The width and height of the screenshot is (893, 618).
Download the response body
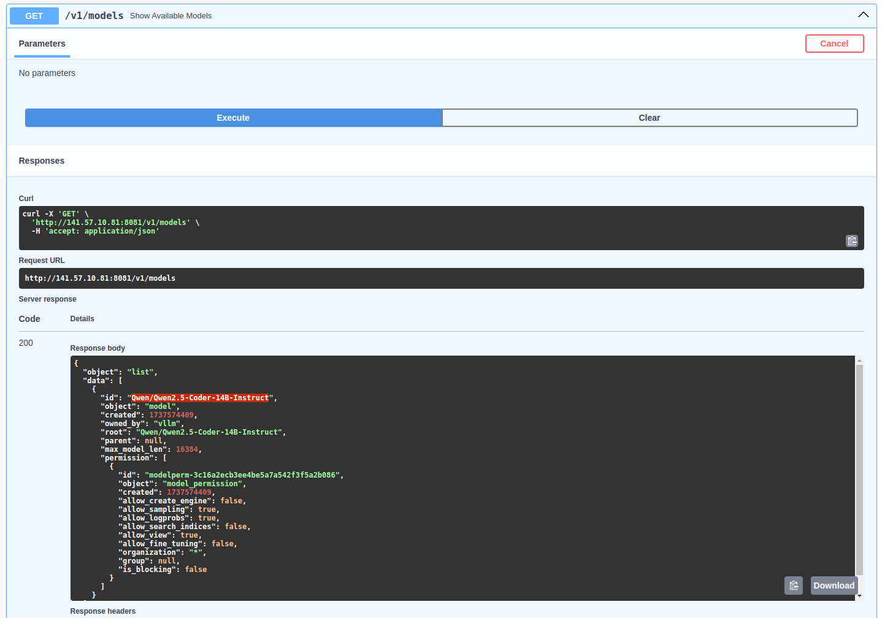[x=834, y=586]
